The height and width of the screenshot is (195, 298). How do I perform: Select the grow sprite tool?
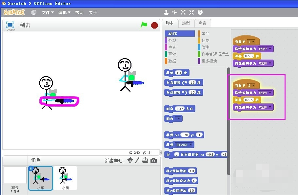183,12
